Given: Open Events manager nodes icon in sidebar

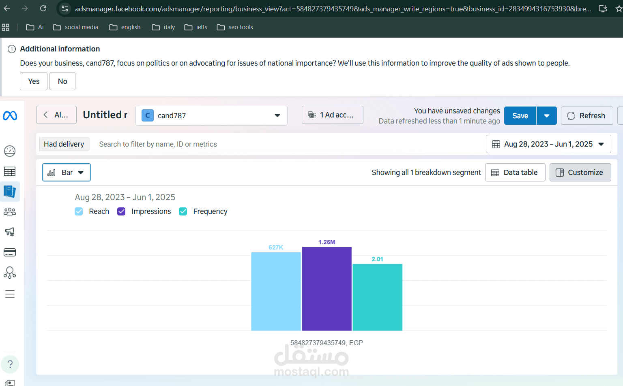Looking at the screenshot, I should [10, 273].
